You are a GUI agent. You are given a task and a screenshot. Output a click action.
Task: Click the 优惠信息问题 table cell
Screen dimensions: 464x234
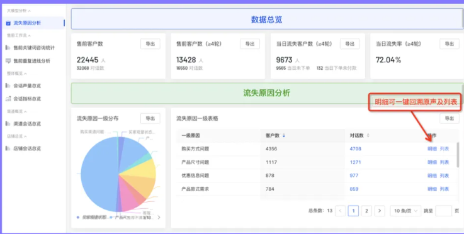pos(195,175)
